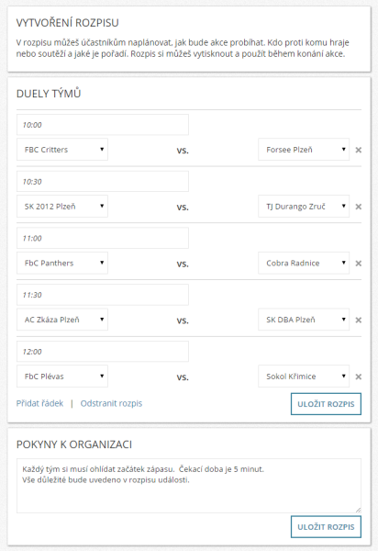The height and width of the screenshot is (551, 378).
Task: Focus the 12:00 time input field
Action: click(103, 352)
